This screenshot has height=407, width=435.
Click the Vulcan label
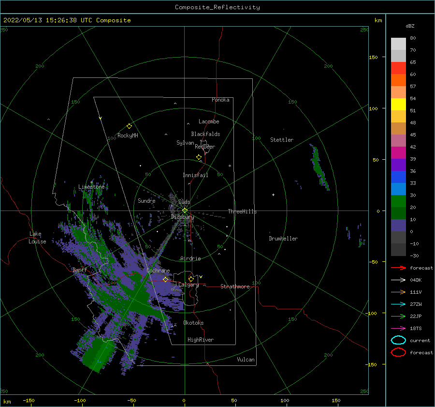[246, 360]
